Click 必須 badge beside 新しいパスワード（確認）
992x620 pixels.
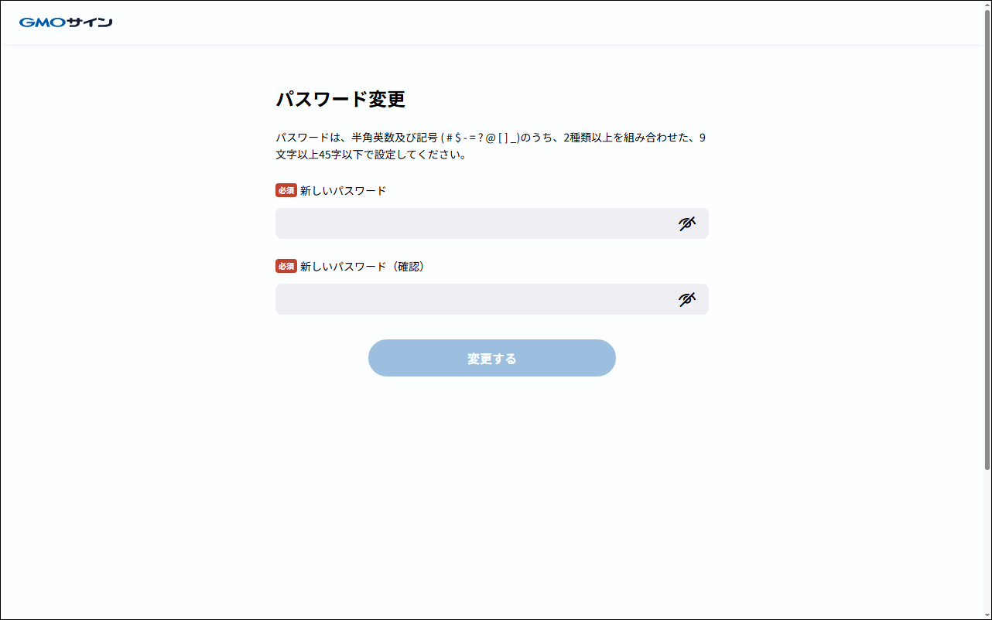click(286, 266)
